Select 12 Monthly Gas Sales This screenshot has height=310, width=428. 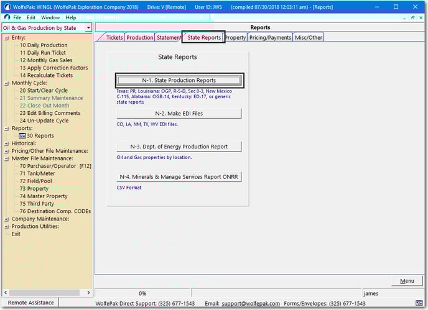(x=46, y=60)
